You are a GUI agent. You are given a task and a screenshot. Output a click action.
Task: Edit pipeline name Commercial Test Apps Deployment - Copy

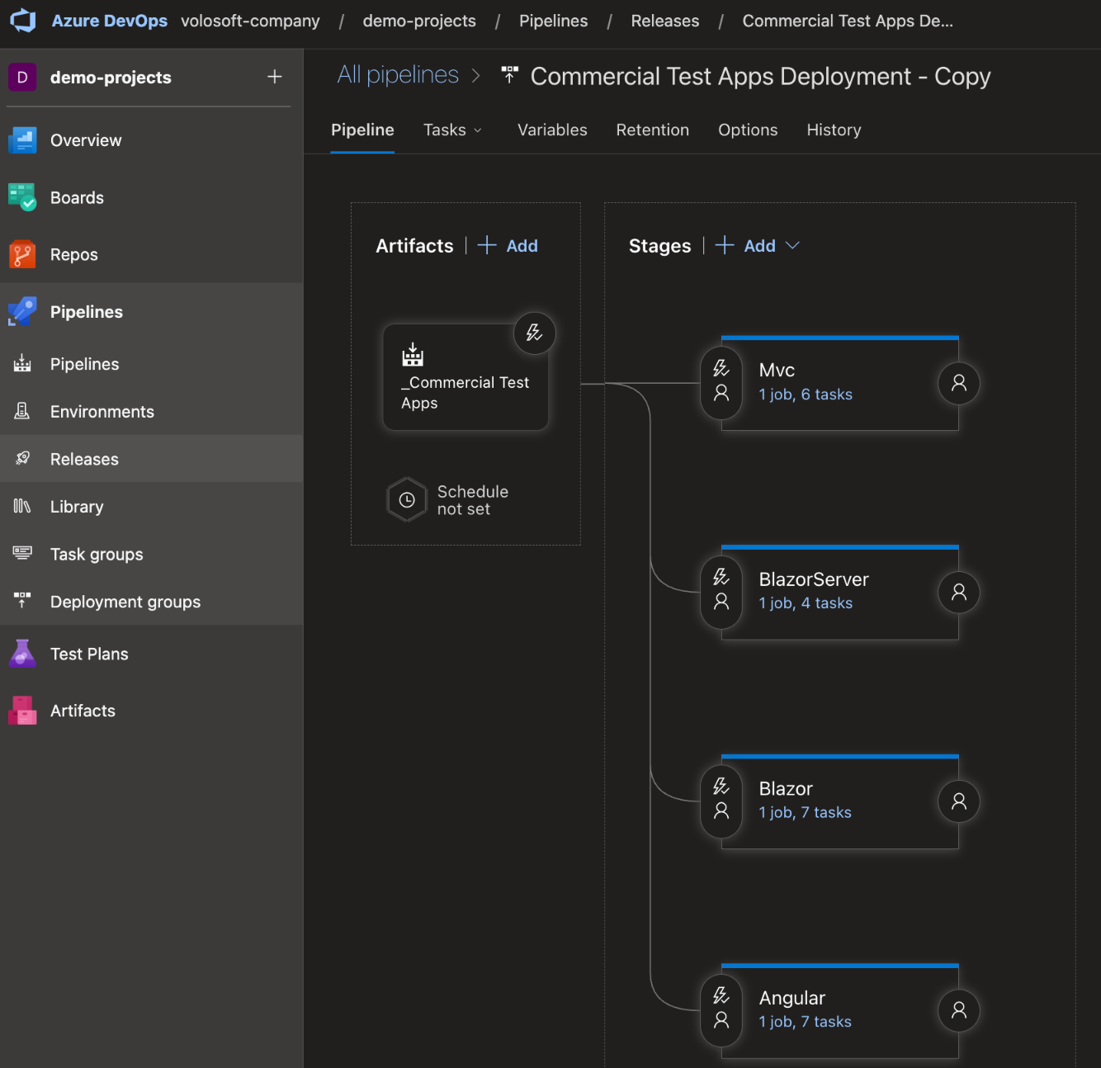[760, 76]
